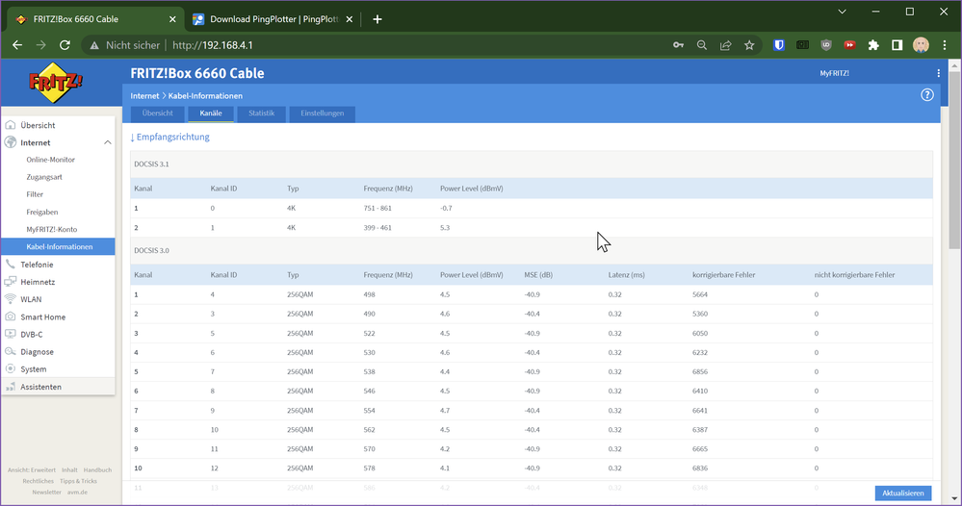
Task: Switch to the Einstellungen tab
Action: [x=322, y=114]
